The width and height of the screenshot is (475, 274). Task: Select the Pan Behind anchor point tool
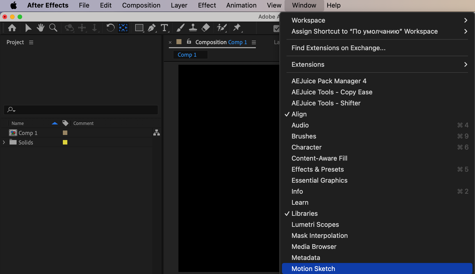pos(123,28)
